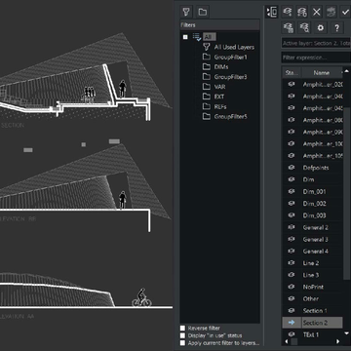This screenshot has height=351, width=351.
Task: Click the New Property Filter funnel icon
Action: tap(186, 12)
